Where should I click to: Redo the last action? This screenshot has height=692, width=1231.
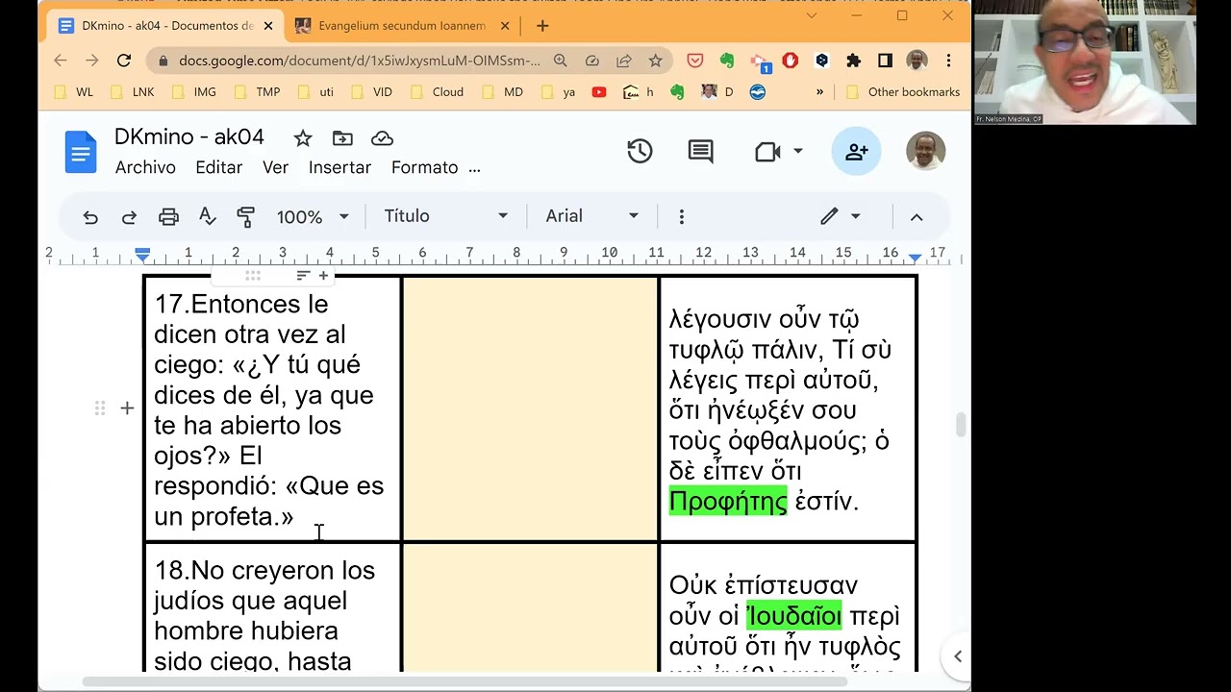pos(129,216)
